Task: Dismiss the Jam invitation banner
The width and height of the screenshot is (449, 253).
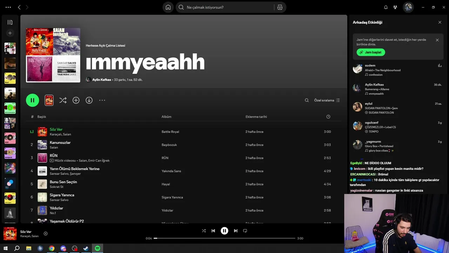Action: click(x=437, y=40)
